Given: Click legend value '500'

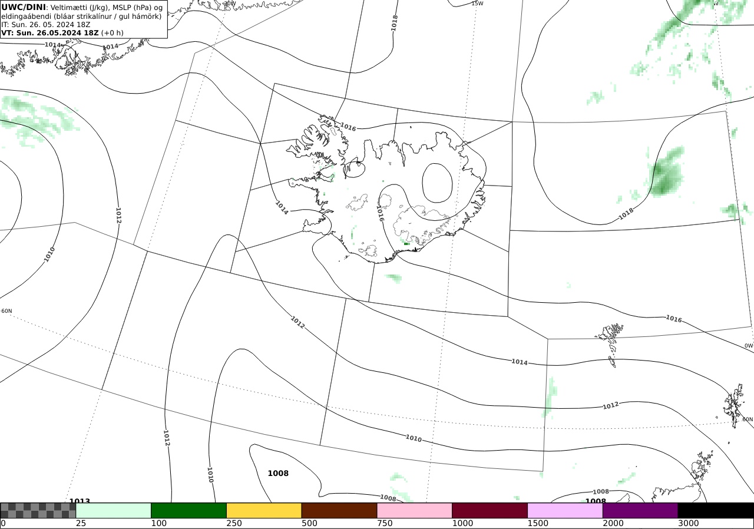Looking at the screenshot, I should [309, 523].
